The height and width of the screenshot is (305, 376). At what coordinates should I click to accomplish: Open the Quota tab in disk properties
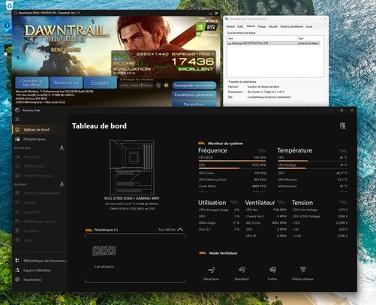coord(309,26)
